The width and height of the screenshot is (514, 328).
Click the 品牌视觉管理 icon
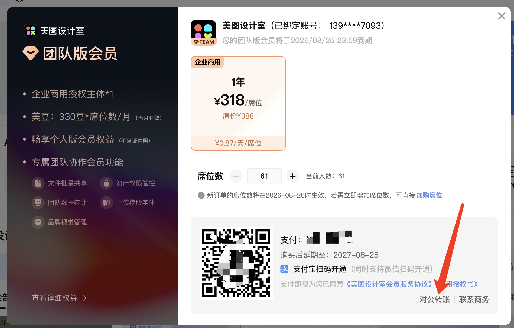click(x=38, y=222)
